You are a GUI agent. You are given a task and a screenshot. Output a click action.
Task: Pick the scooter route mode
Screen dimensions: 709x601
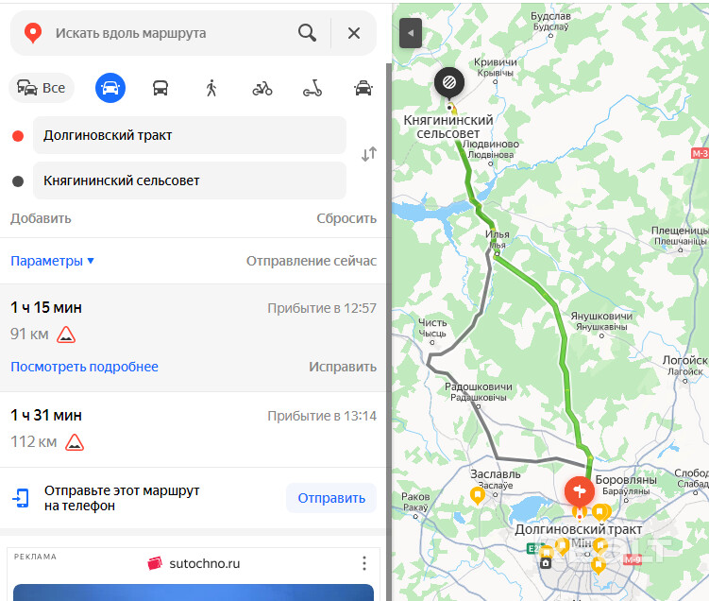click(x=312, y=88)
